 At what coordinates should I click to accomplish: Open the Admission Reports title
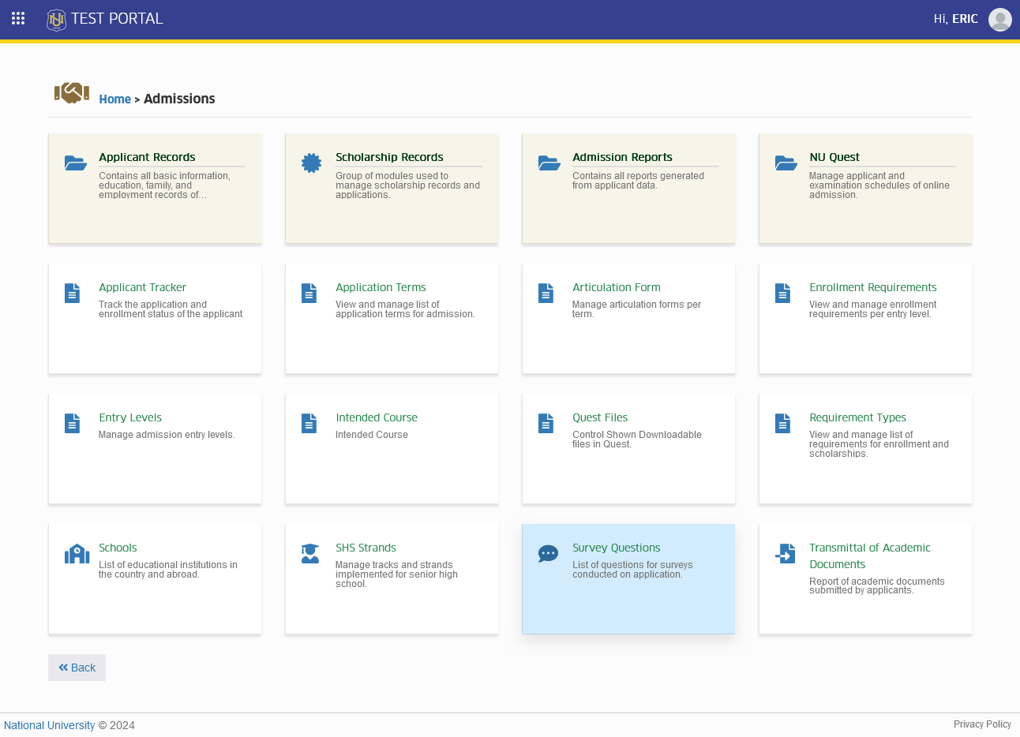click(622, 157)
